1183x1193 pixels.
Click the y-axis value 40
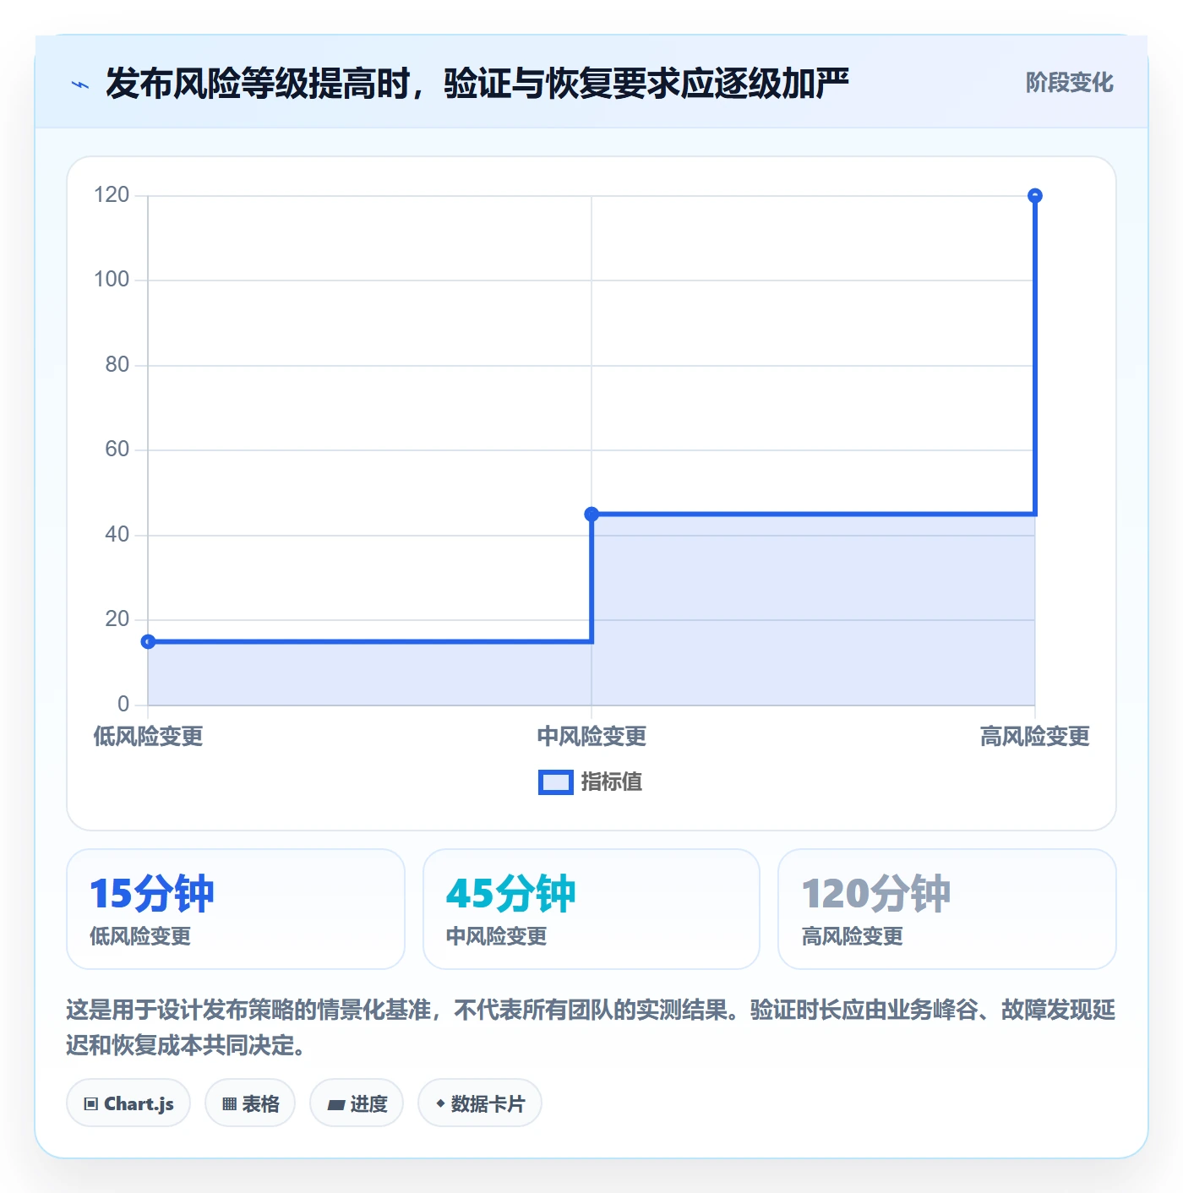coord(117,535)
